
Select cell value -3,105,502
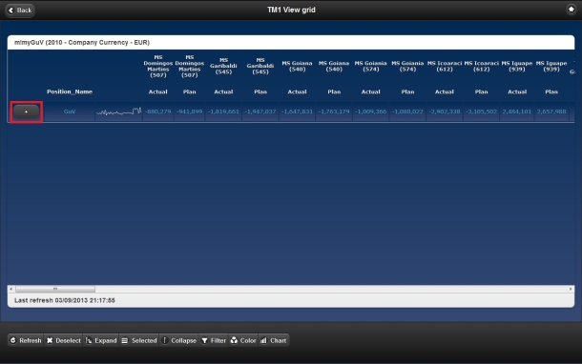[x=481, y=111]
